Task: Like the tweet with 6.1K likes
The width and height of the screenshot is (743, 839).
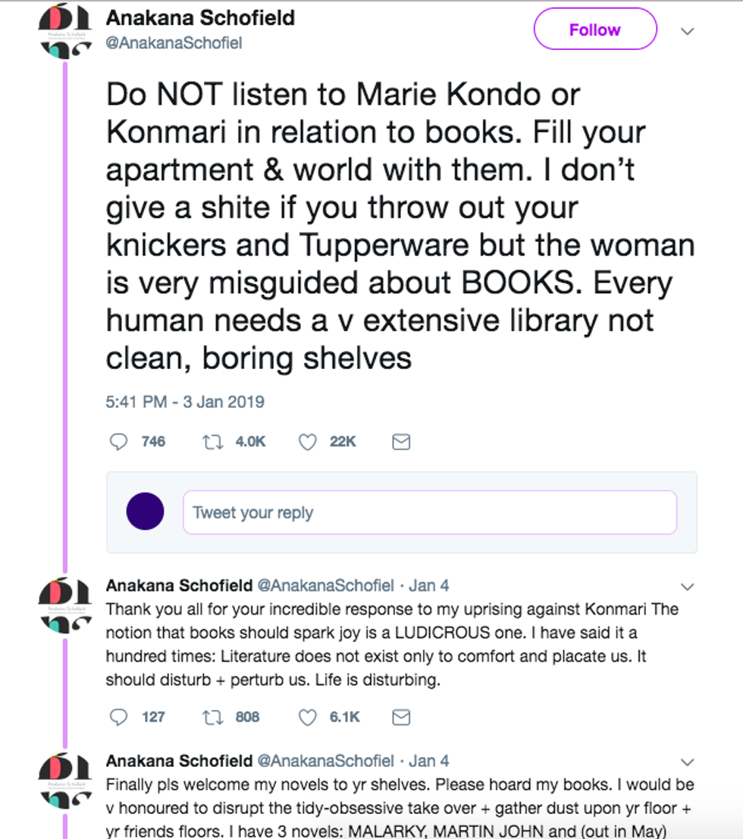Action: tap(307, 716)
